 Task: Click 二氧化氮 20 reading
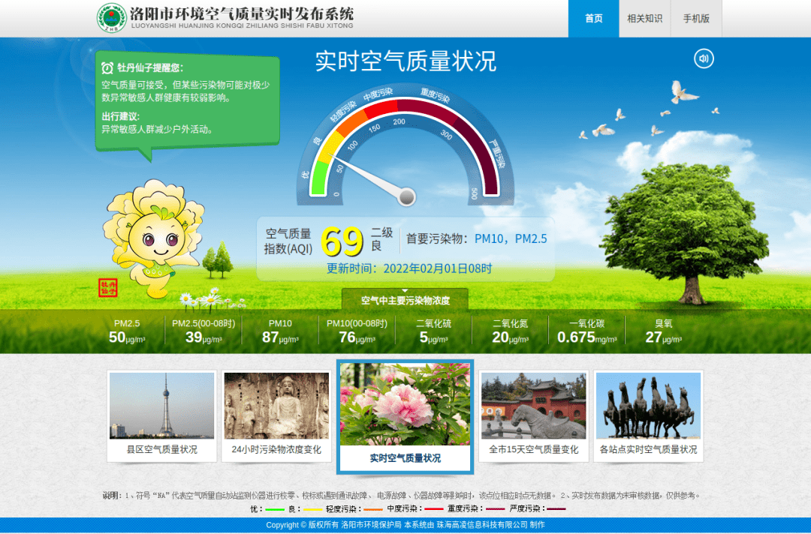point(510,337)
